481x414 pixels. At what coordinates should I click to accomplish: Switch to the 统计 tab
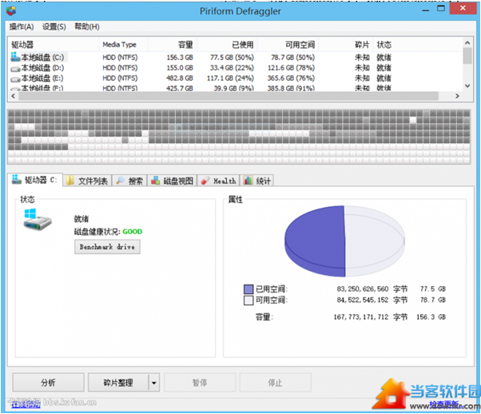pyautogui.click(x=257, y=181)
